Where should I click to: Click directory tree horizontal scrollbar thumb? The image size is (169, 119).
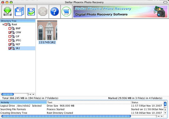(x=8, y=94)
